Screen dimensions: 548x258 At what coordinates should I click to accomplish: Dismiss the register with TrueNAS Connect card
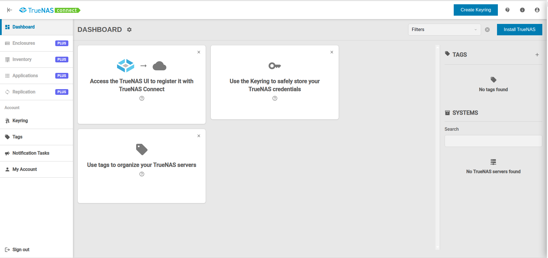(199, 52)
